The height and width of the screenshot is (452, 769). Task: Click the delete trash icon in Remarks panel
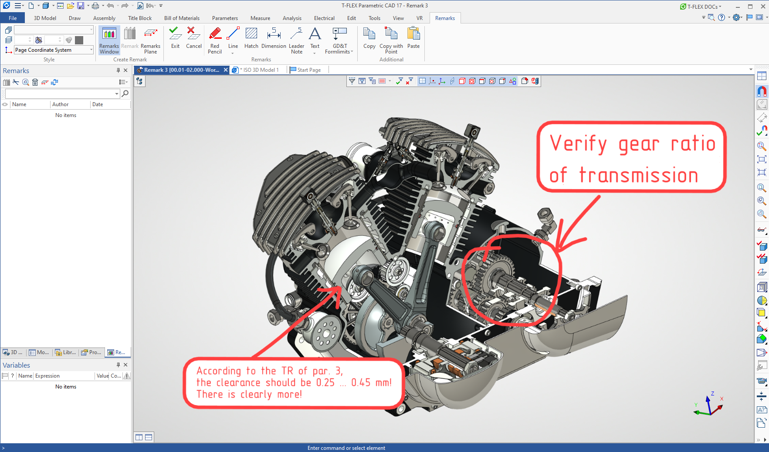coord(35,82)
